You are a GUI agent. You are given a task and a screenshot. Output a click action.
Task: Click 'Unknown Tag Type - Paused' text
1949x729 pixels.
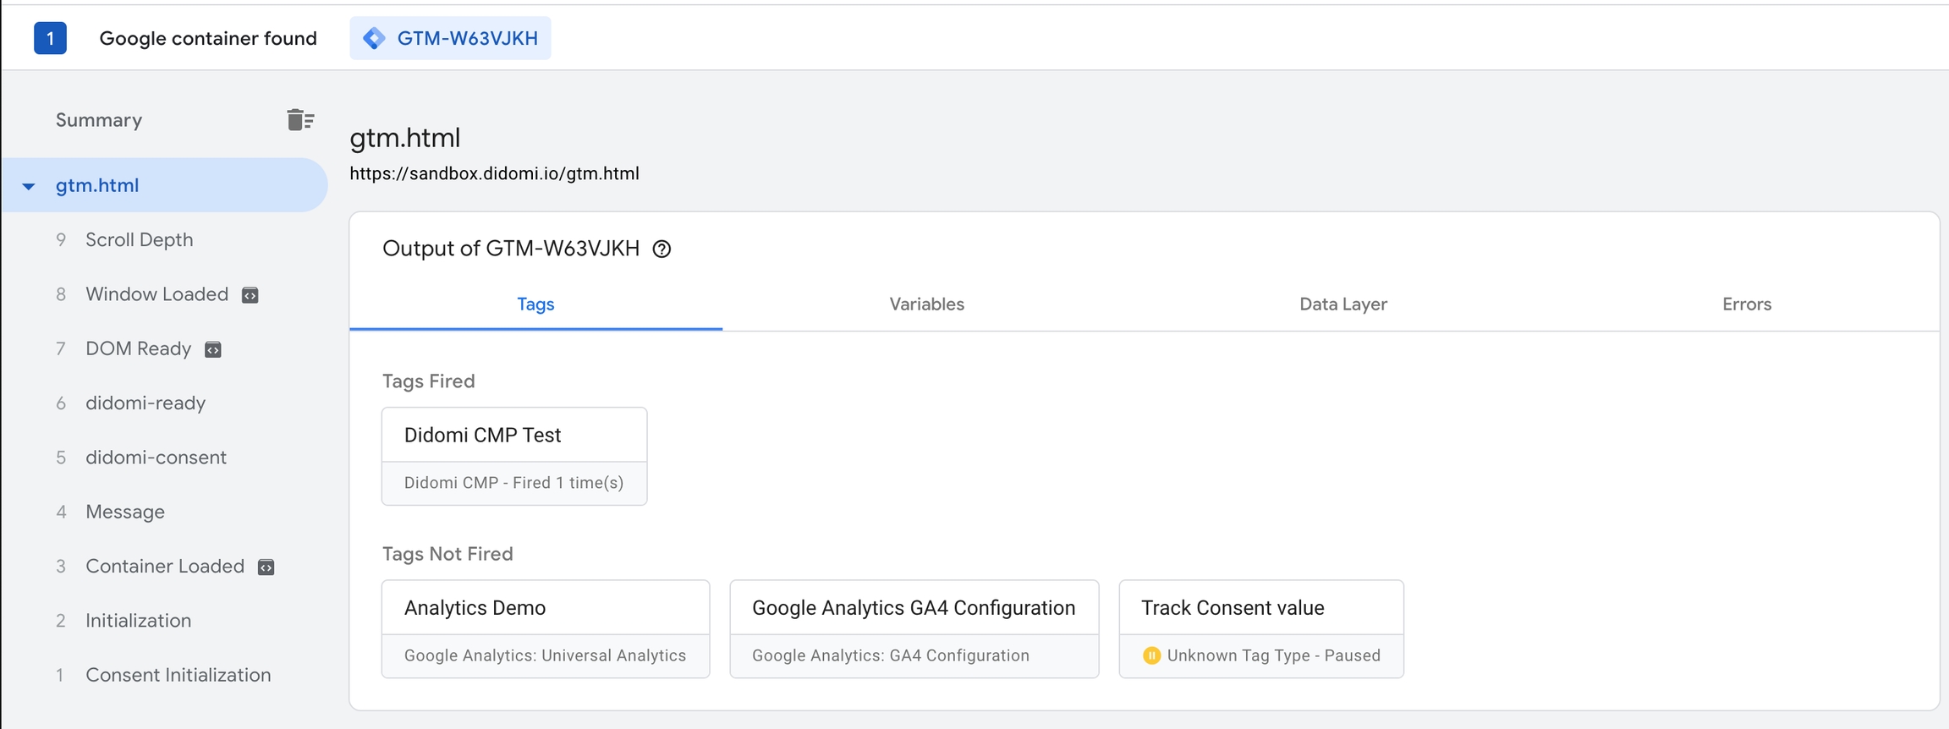point(1274,655)
